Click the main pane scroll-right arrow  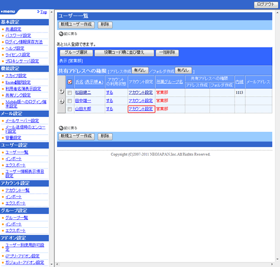(x=272, y=264)
